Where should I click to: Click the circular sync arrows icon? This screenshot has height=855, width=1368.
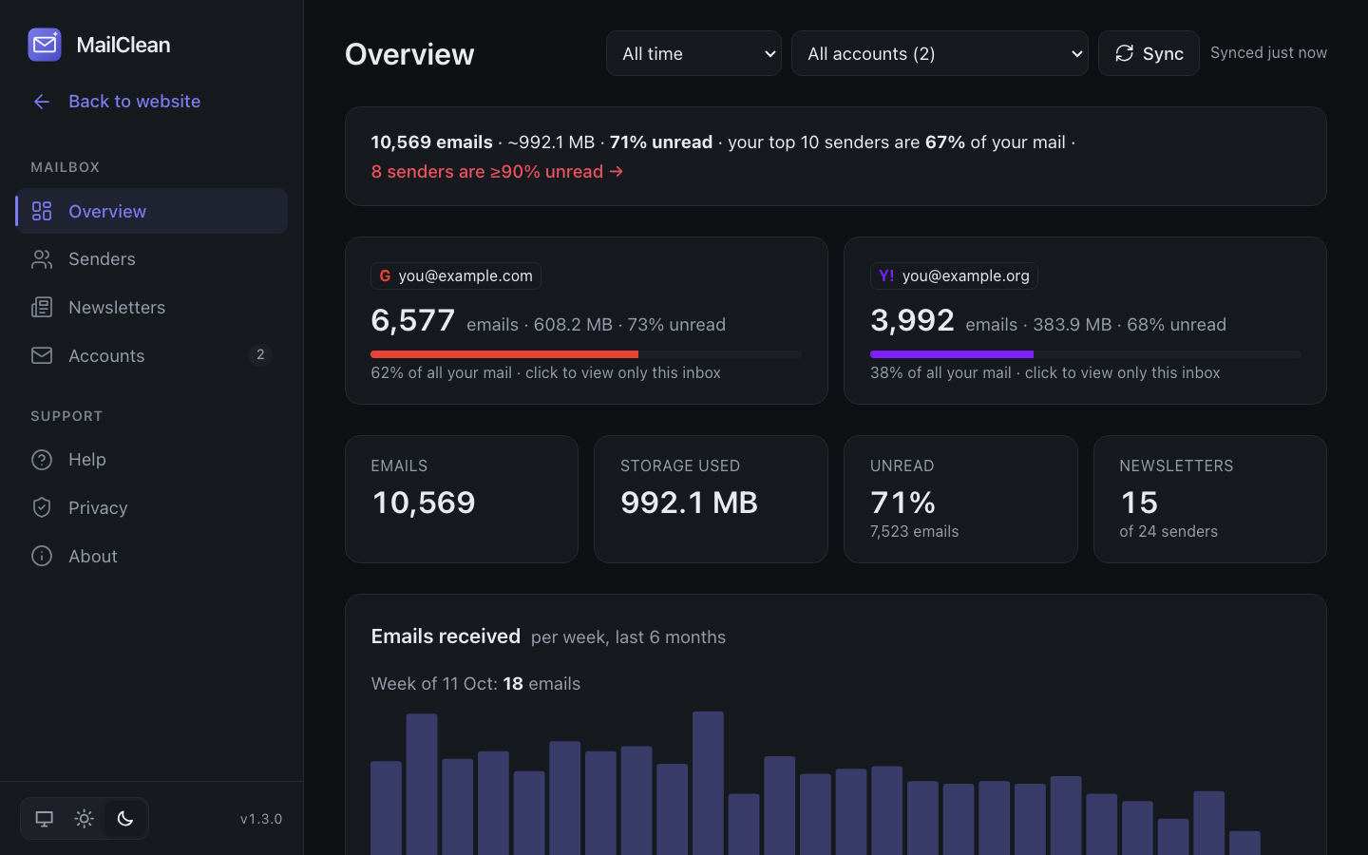tap(1125, 53)
